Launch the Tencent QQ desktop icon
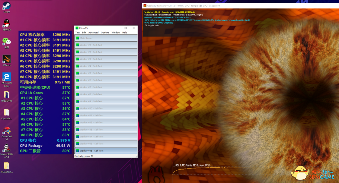Screen dimensions: 339x183 6,25
